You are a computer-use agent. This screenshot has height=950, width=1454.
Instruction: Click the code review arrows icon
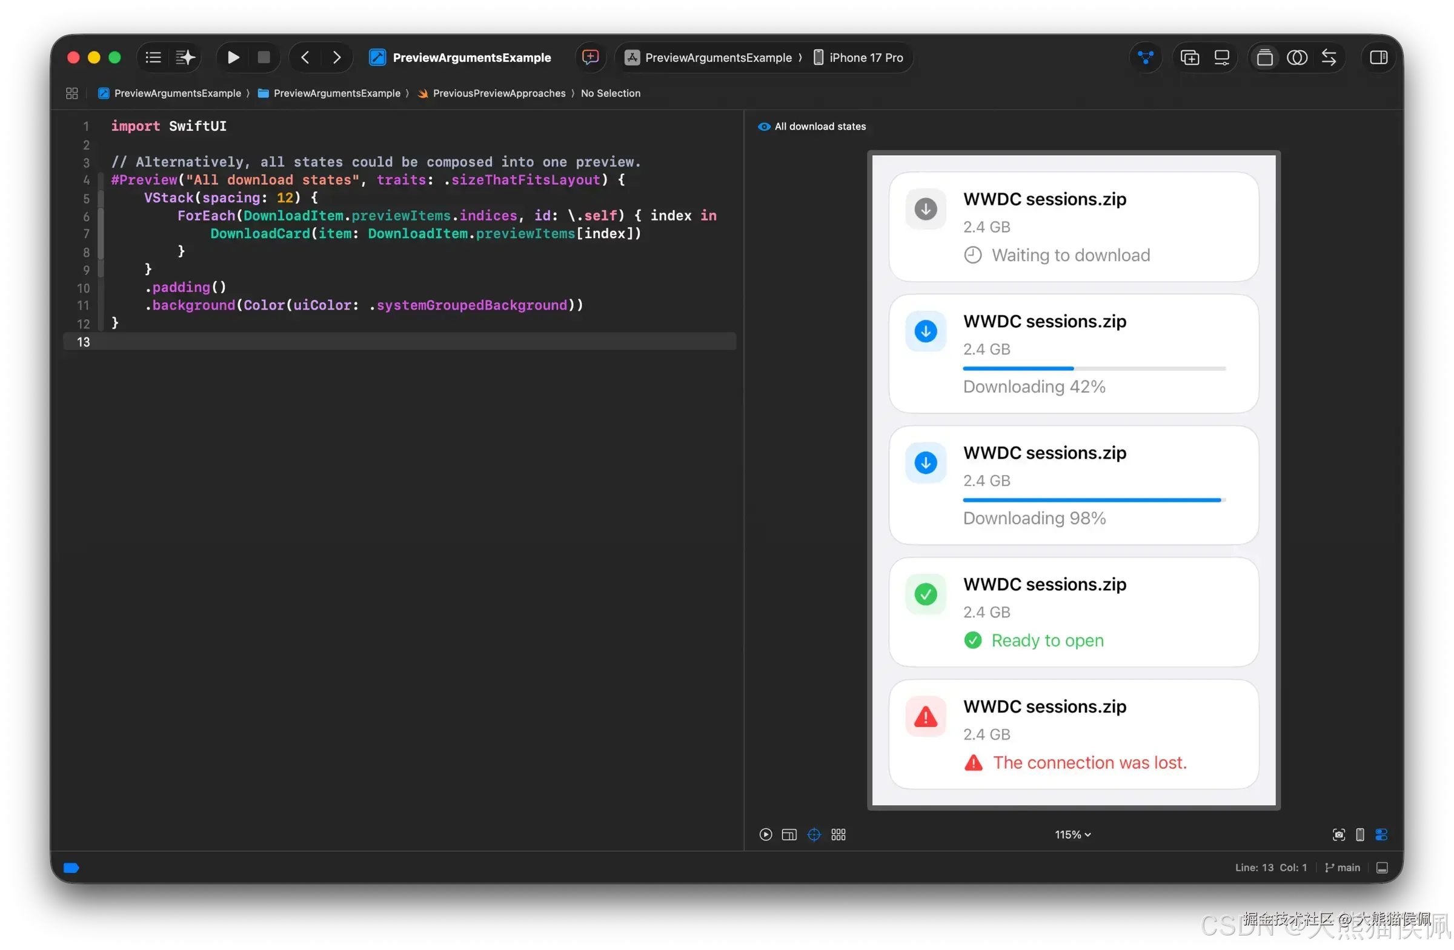pyautogui.click(x=1329, y=58)
